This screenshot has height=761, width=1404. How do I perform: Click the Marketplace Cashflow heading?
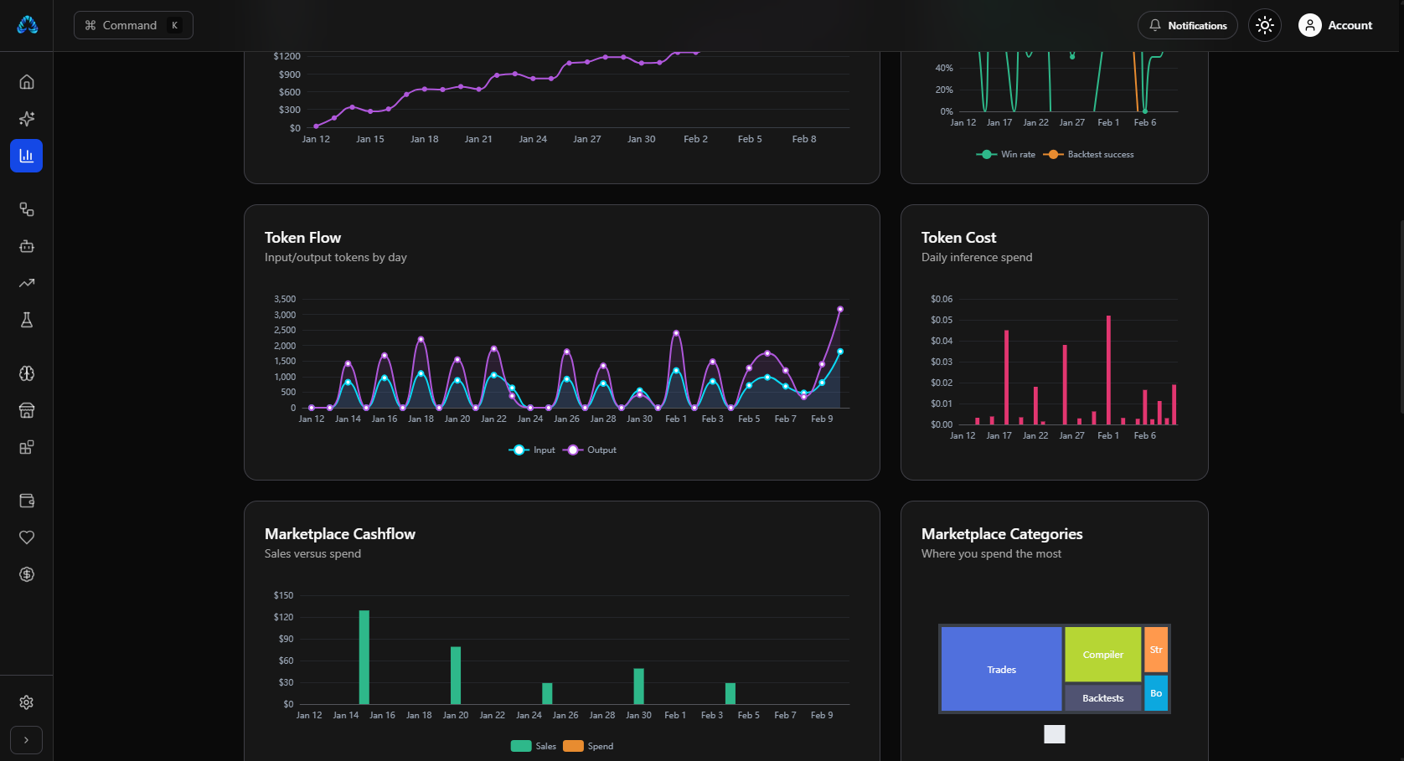(340, 534)
